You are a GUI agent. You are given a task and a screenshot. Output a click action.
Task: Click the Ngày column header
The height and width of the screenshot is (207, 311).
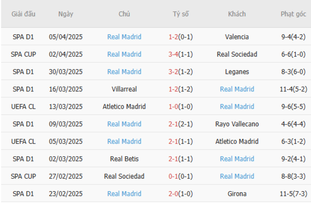coord(66,14)
